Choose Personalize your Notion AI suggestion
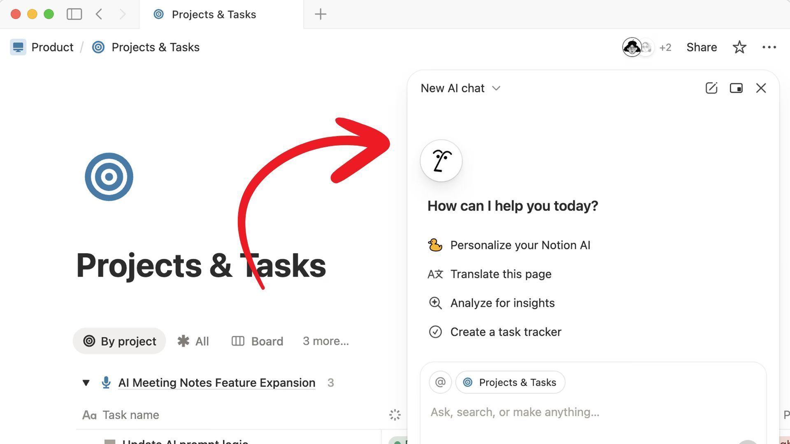 click(x=520, y=245)
